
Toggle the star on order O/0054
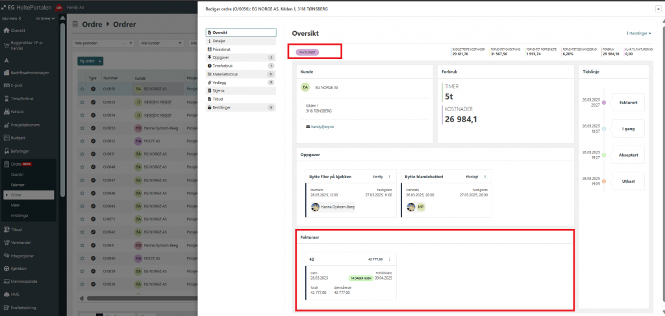pos(82,114)
